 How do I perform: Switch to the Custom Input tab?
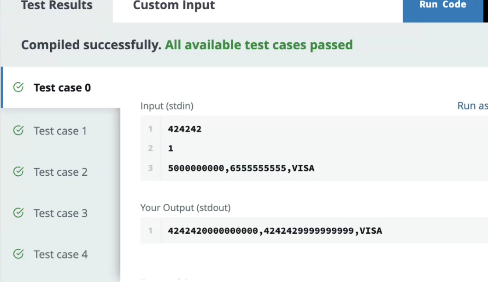(x=174, y=6)
